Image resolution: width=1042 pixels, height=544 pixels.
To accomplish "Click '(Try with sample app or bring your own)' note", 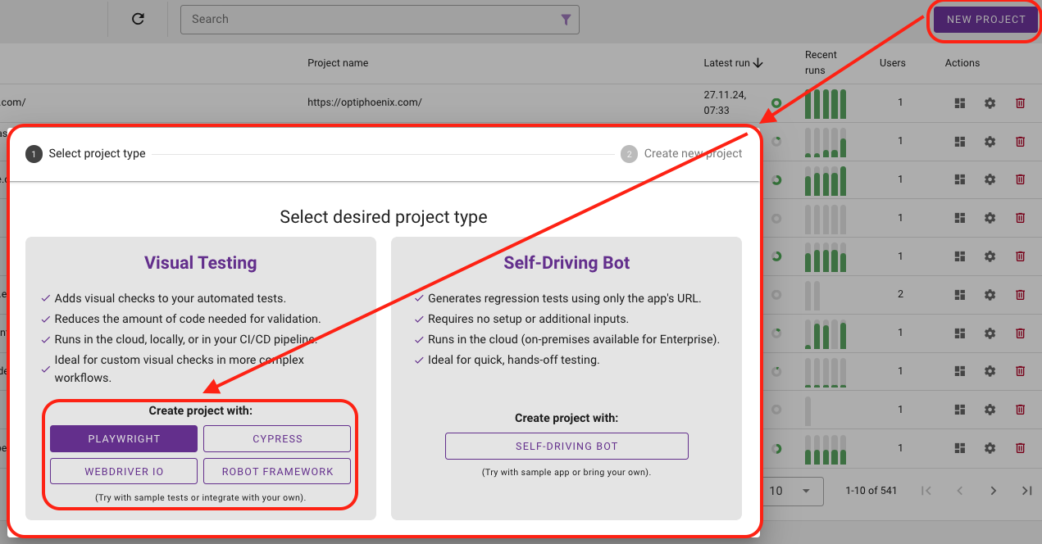I will pyautogui.click(x=567, y=473).
